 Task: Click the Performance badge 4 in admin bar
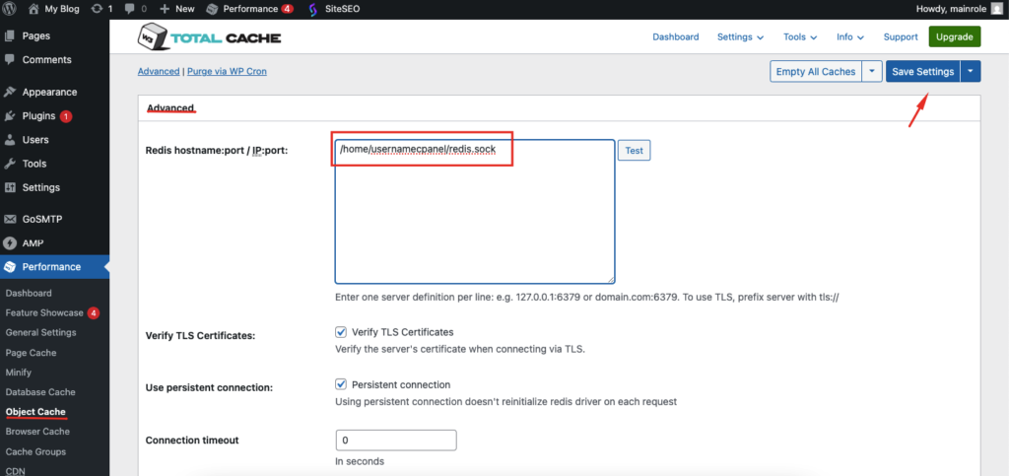(287, 9)
